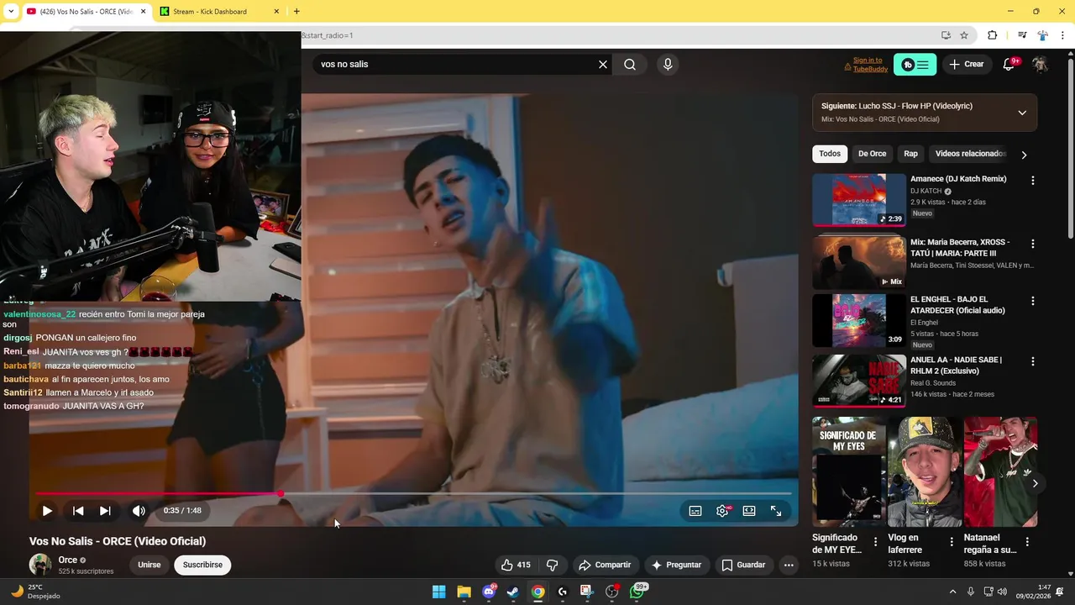Viewport: 1075px width, 605px height.
Task: Open WhatsApp from the taskbar
Action: click(637, 592)
